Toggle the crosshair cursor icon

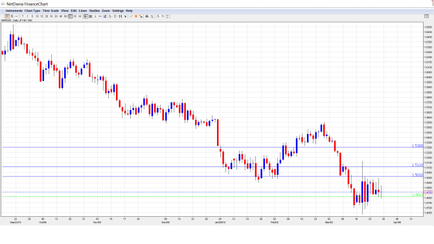point(86,17)
